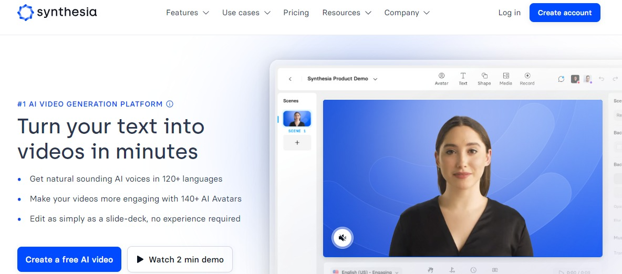Select the Shape tool in demo editor
Viewport: 622px width, 274px height.
pyautogui.click(x=484, y=79)
